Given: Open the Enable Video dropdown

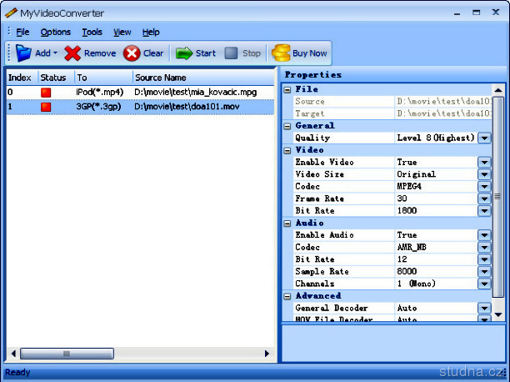Looking at the screenshot, I should point(484,163).
